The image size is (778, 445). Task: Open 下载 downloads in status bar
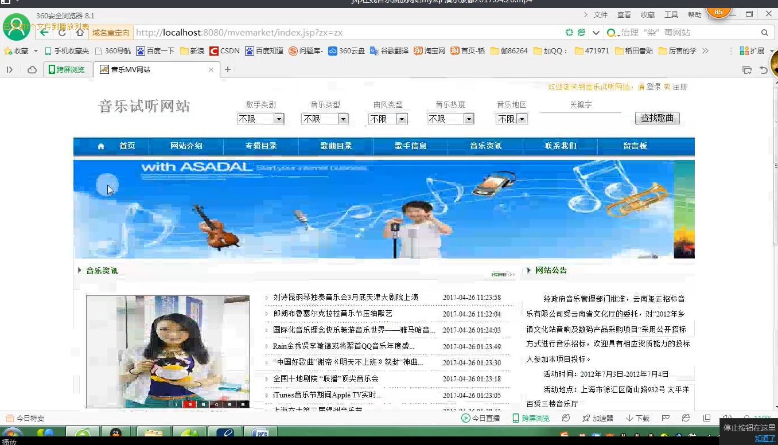[x=637, y=419]
